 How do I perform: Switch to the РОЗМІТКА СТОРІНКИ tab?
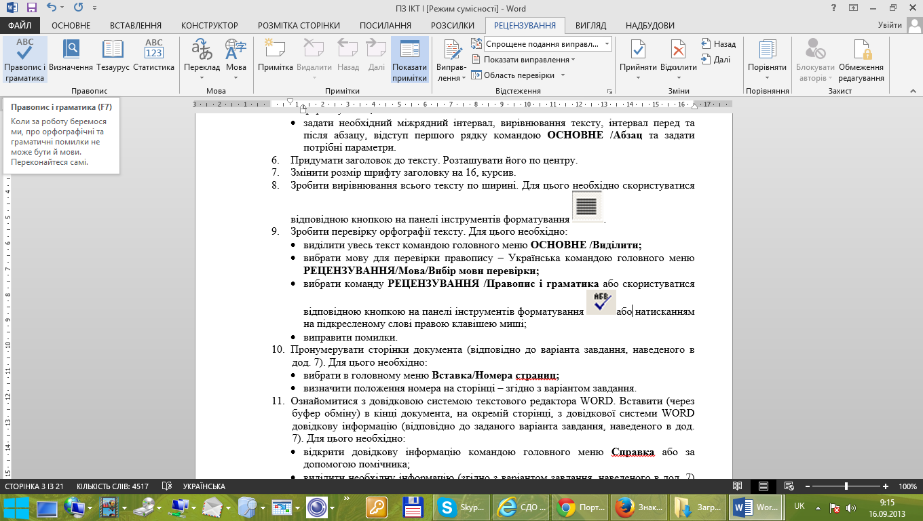(x=299, y=25)
